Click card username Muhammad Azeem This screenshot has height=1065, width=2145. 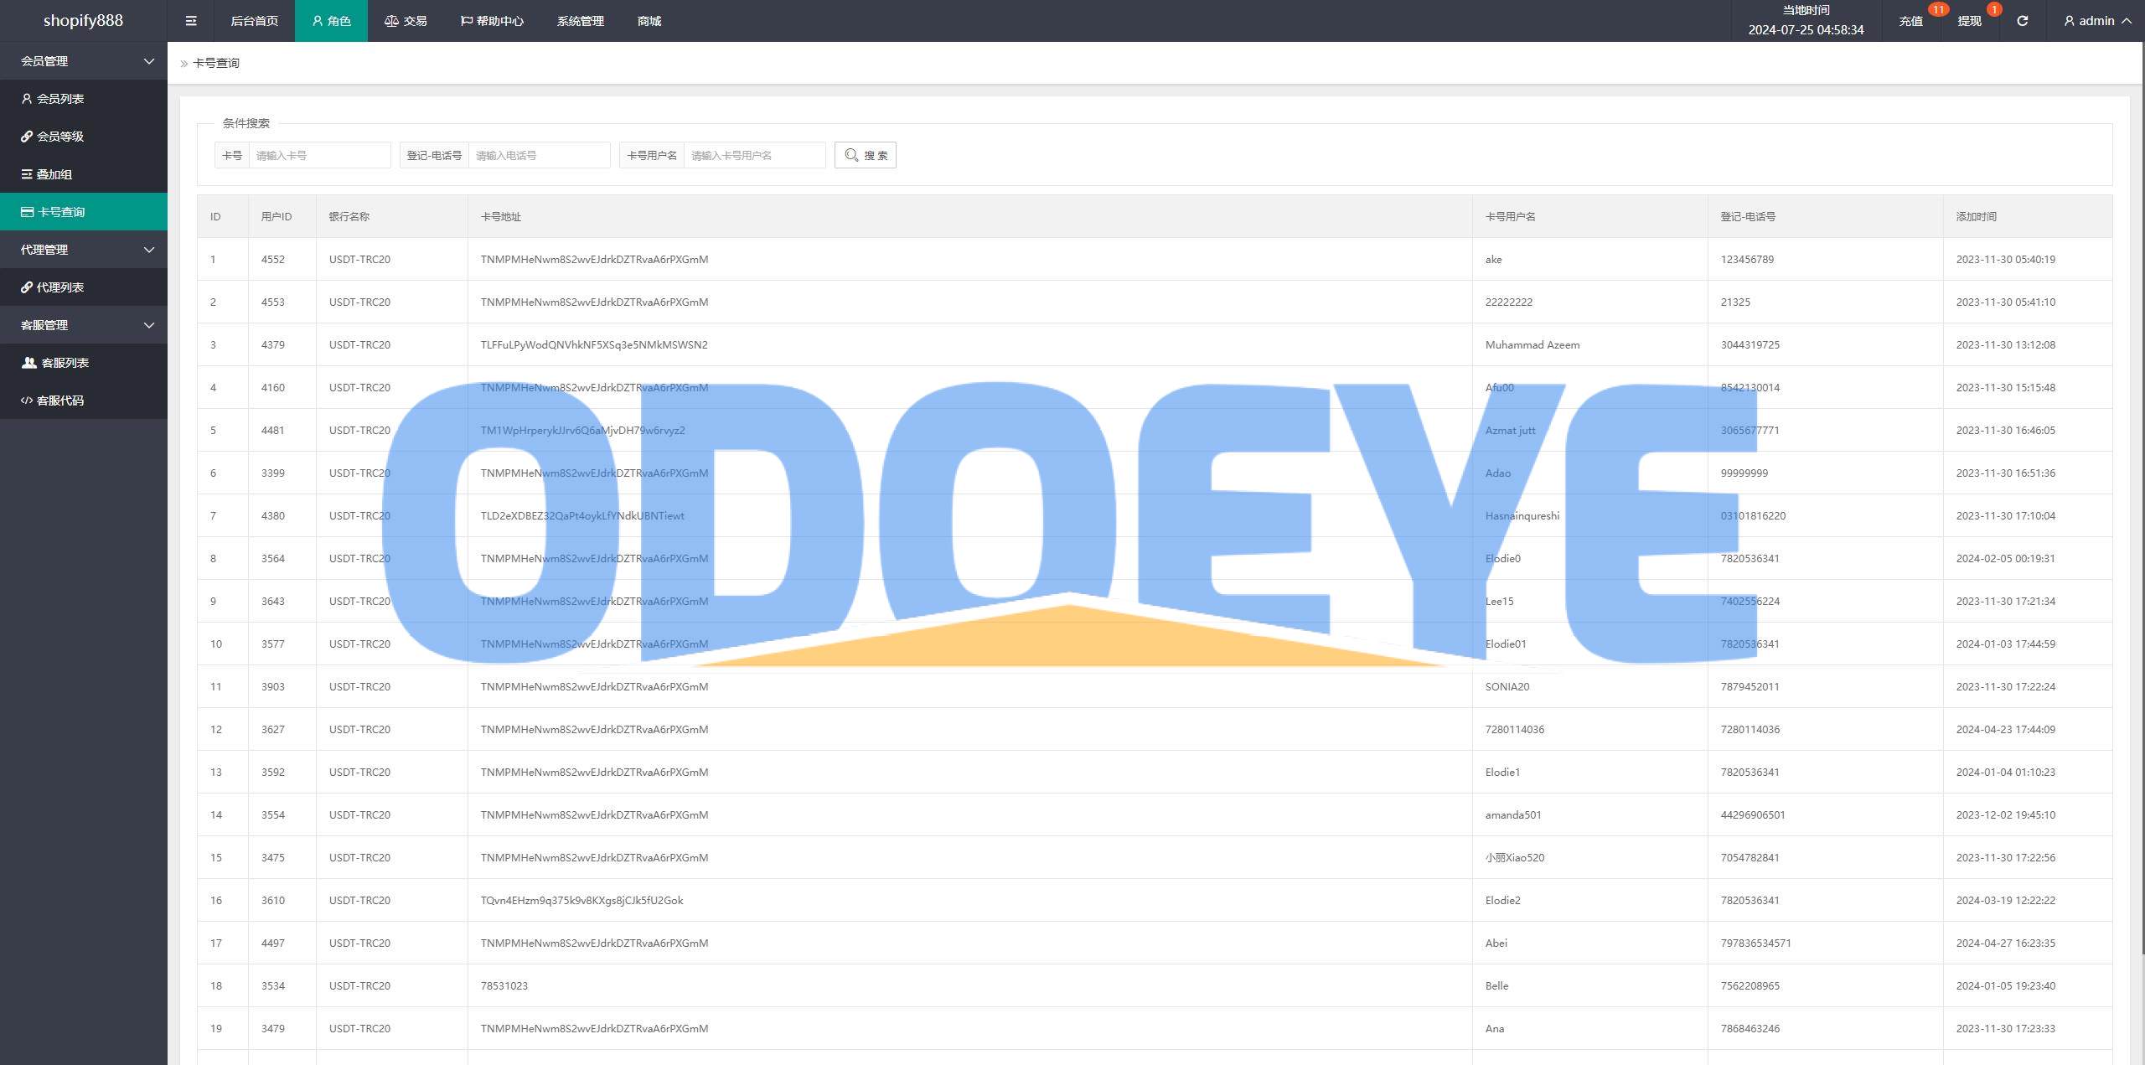click(x=1533, y=344)
